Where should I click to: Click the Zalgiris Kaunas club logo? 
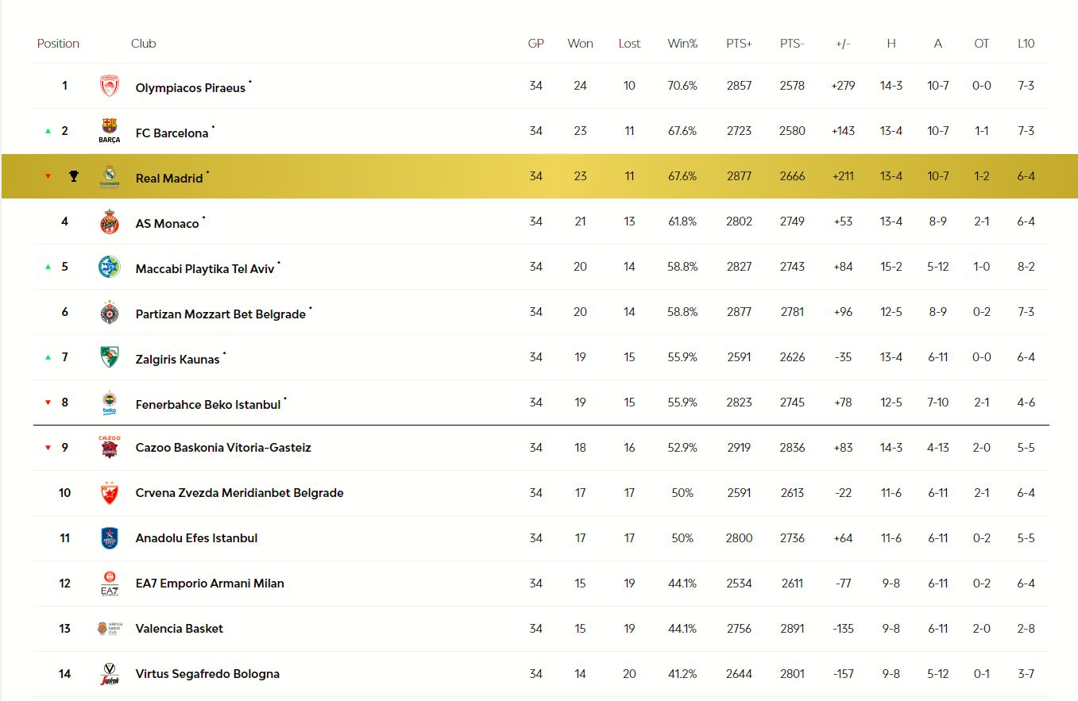[x=110, y=357]
